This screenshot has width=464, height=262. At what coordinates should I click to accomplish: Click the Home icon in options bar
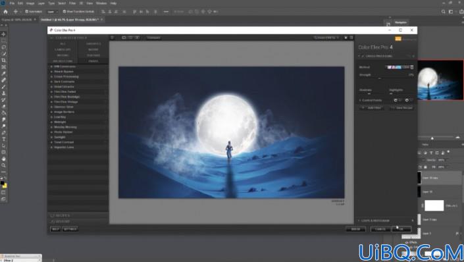(5, 12)
